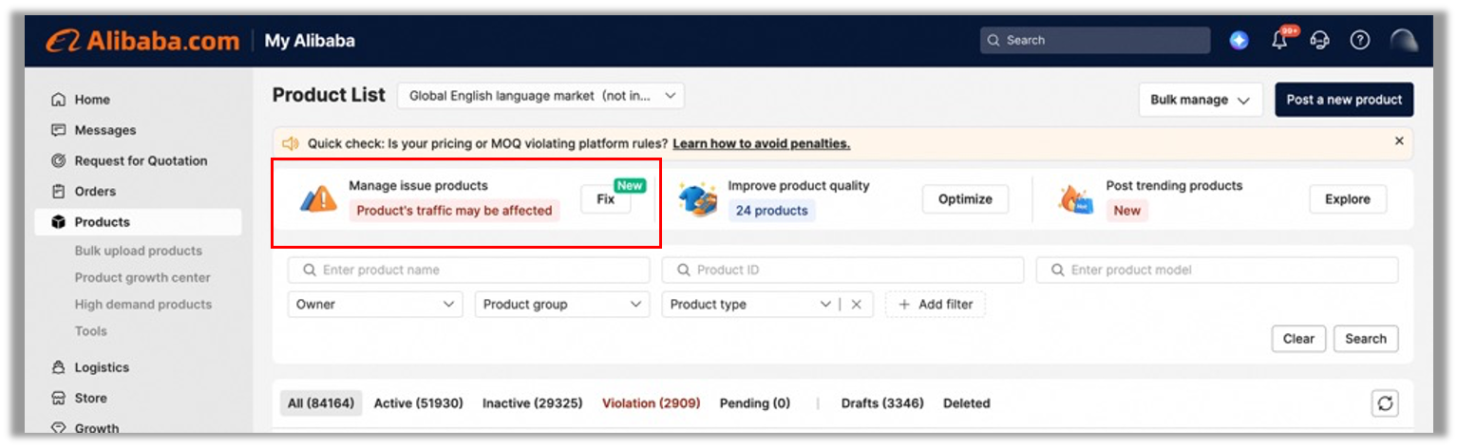Click the Product ID search field
The image size is (1457, 448).
(843, 270)
